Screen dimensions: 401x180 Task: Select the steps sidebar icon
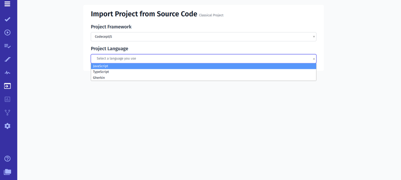(x=7, y=59)
